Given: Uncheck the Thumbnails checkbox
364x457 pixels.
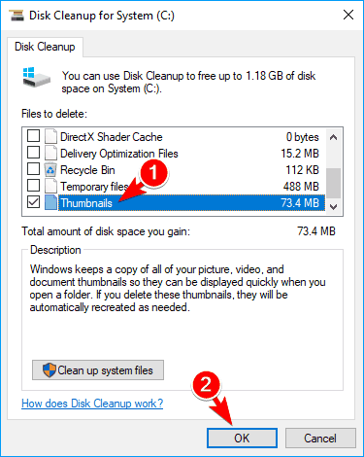Looking at the screenshot, I should [x=33, y=202].
